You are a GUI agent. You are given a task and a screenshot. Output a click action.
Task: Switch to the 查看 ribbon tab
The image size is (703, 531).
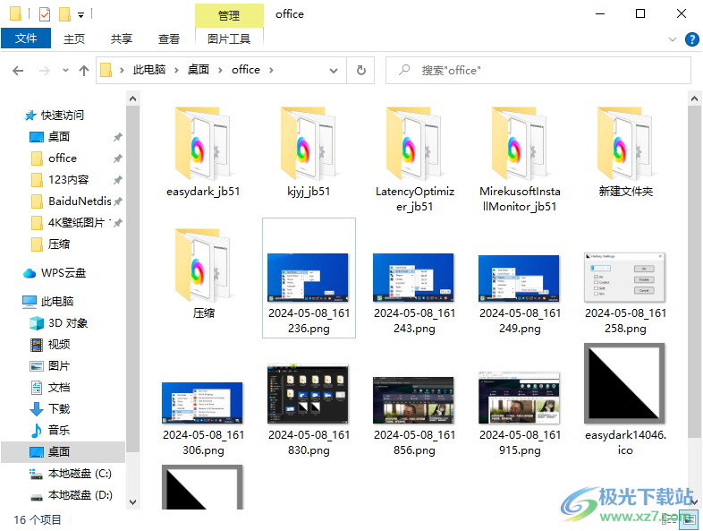[x=169, y=39]
